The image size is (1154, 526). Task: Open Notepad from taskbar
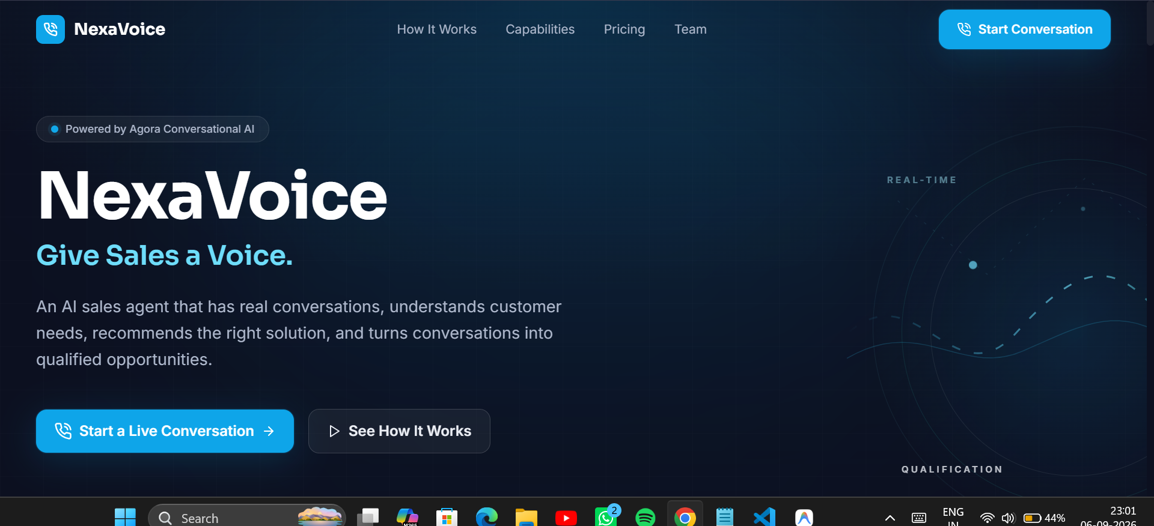725,518
